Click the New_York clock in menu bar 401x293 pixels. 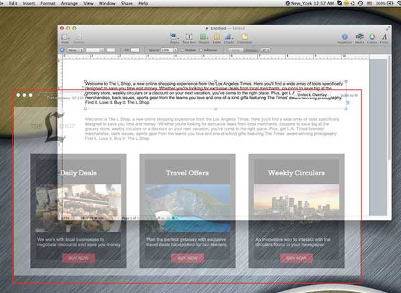310,3
